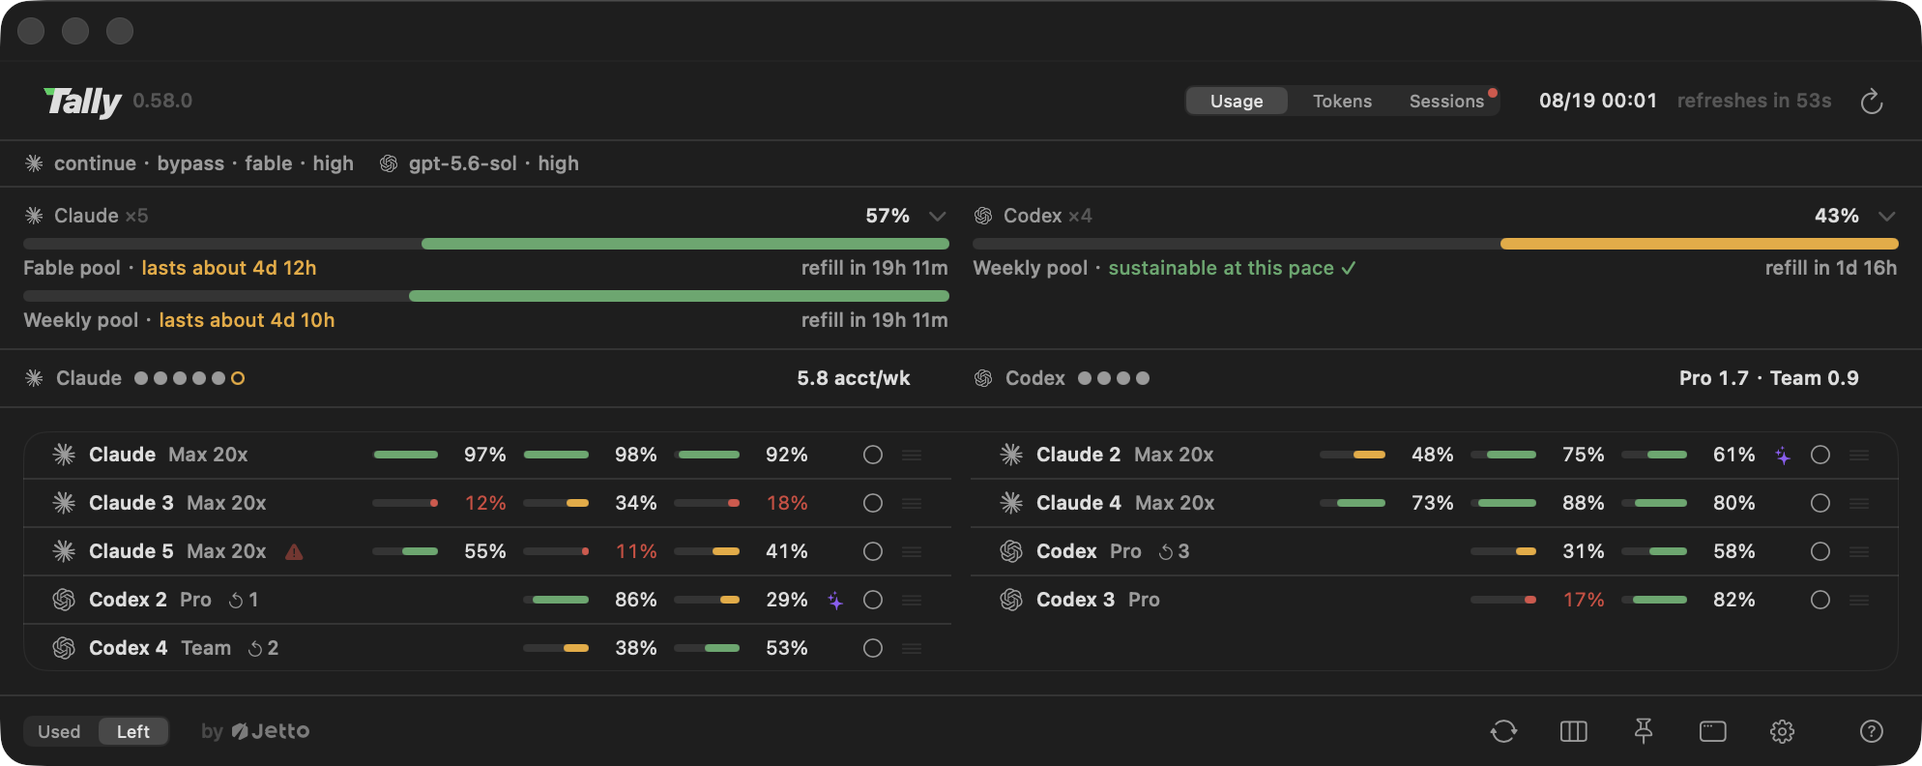
Task: Click the "refill in 1d 16h" label
Action: [1831, 268]
